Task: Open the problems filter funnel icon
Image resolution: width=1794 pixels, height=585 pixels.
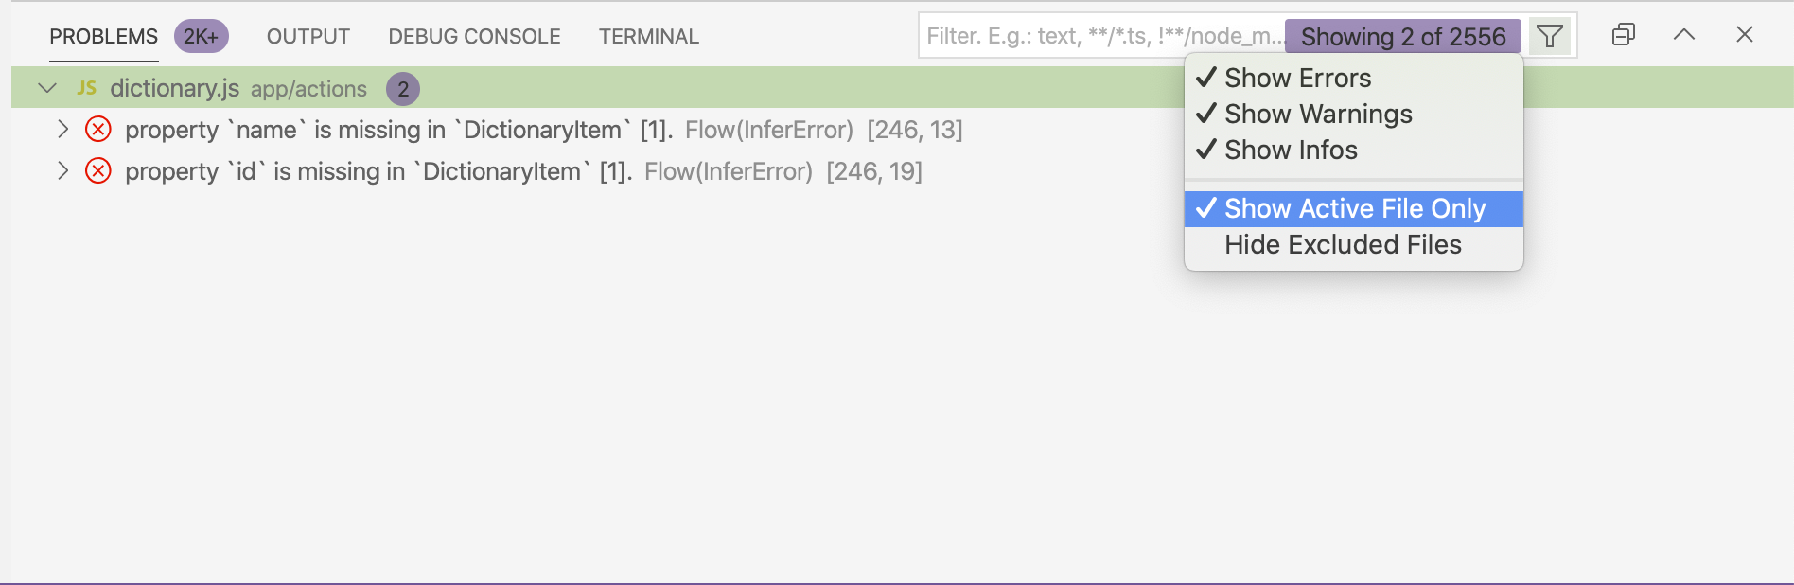Action: (x=1550, y=35)
